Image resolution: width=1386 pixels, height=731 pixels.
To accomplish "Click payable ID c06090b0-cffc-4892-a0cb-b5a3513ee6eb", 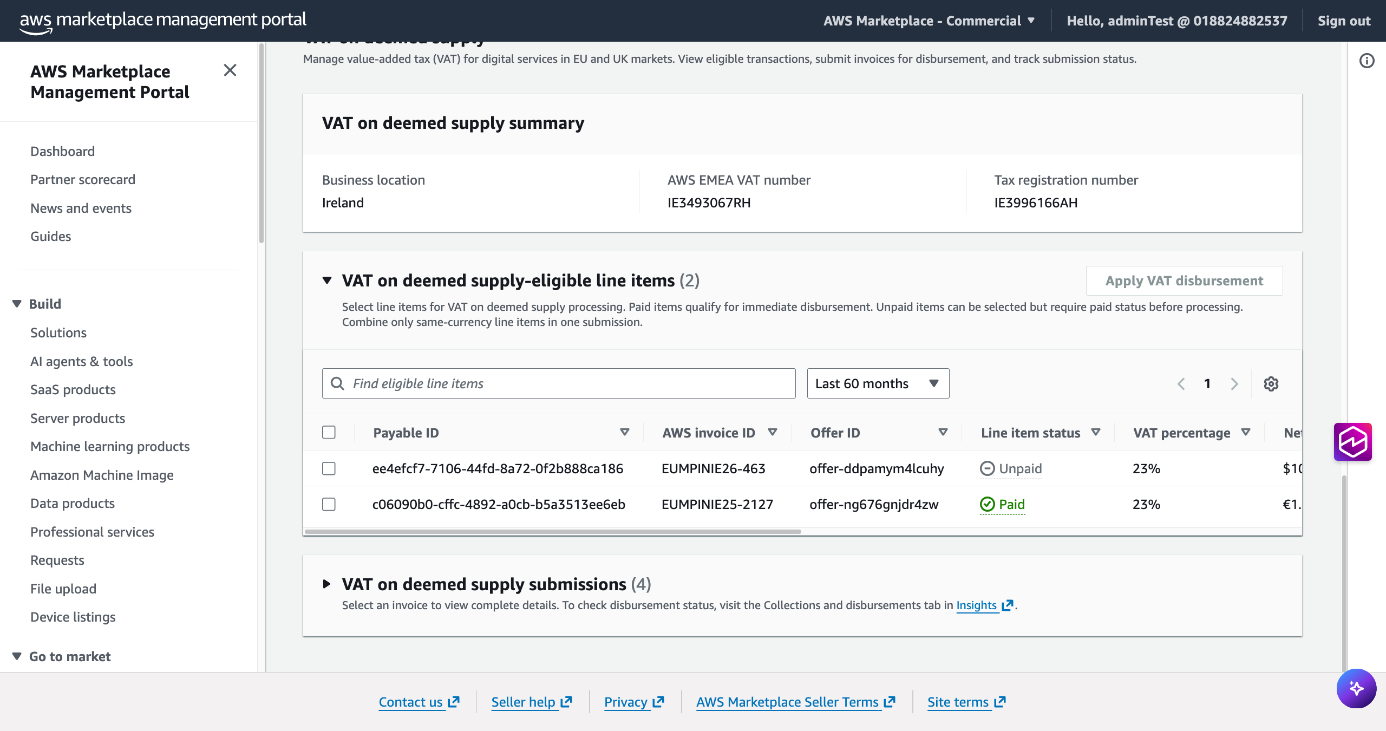I will 499,504.
